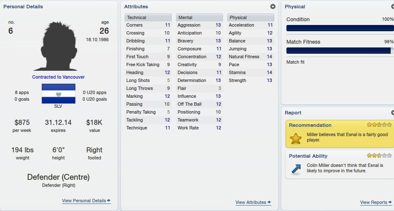The image size is (394, 211).
Task: Open the View Attributes link
Action: point(251,202)
